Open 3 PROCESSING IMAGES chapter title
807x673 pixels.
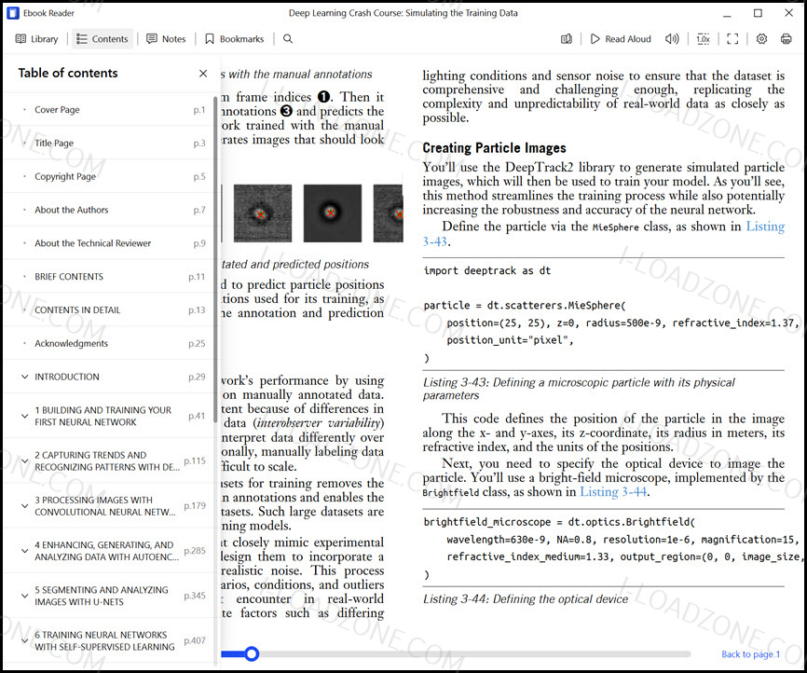point(105,506)
